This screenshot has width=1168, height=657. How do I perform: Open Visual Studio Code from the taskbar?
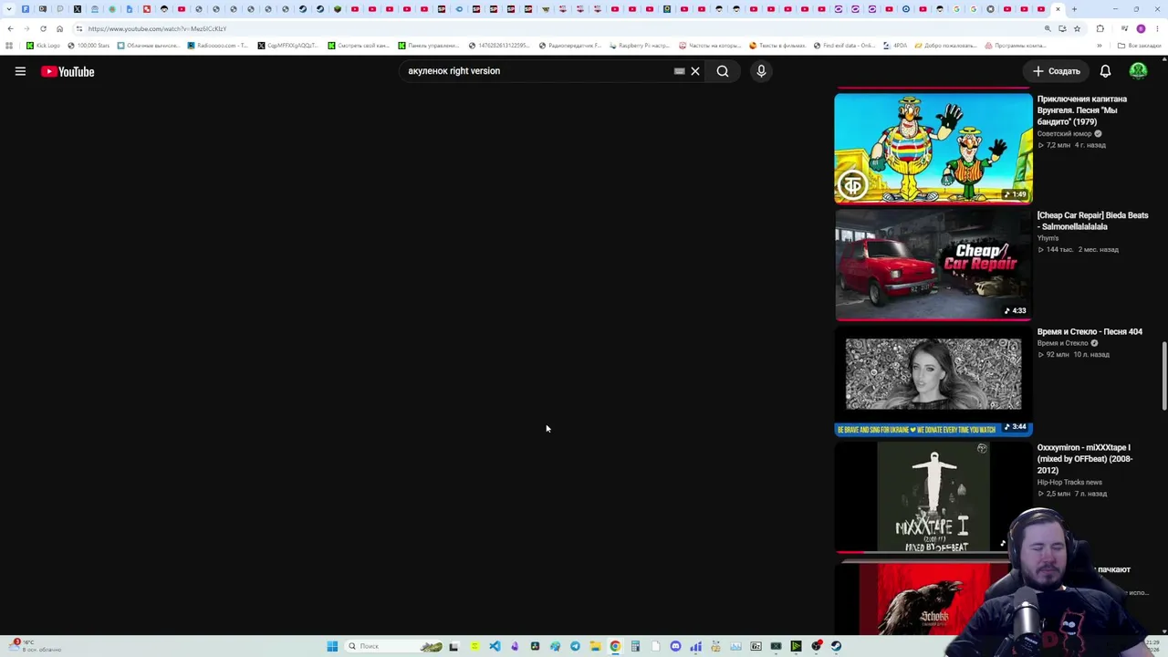pos(495,646)
